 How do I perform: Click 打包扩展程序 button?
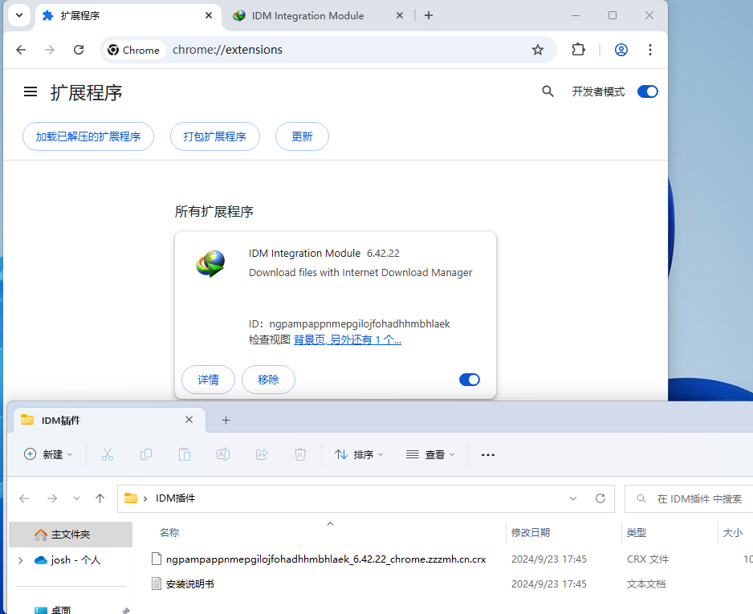[x=214, y=136]
